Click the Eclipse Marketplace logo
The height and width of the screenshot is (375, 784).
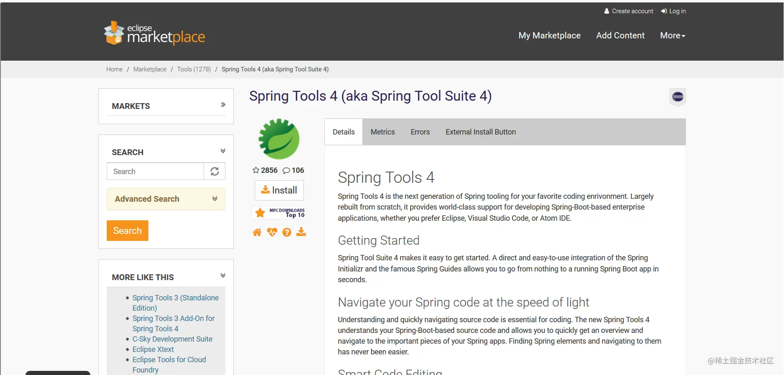(155, 33)
